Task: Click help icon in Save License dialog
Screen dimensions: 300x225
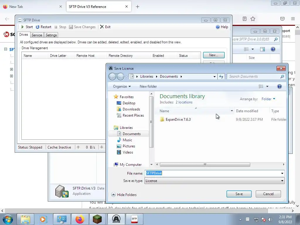Action: 279,86
